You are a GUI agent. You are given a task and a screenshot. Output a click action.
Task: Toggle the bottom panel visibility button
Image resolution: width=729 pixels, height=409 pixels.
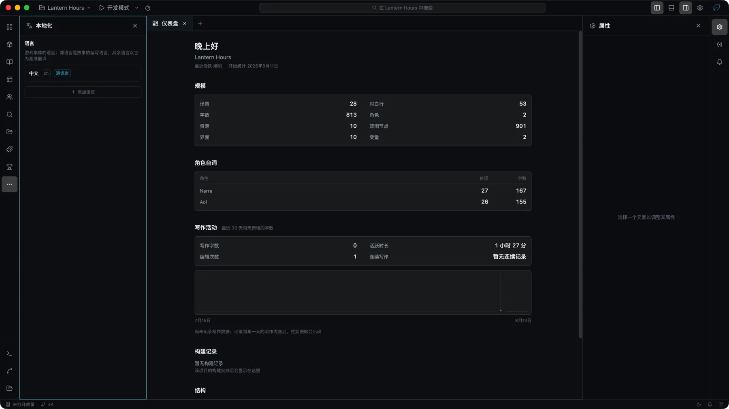[x=671, y=8]
